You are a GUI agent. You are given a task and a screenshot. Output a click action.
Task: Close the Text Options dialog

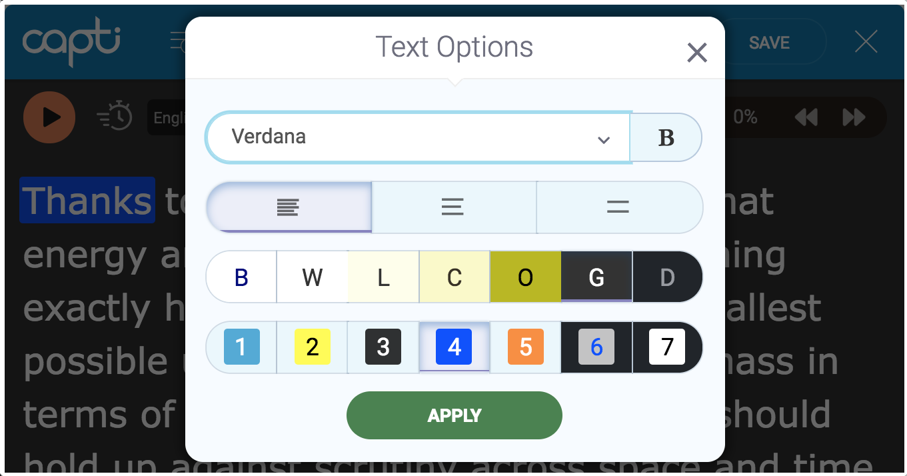(697, 53)
